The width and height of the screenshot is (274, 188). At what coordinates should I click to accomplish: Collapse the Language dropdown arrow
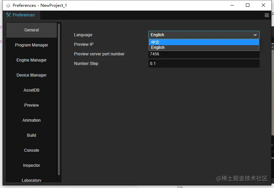(255, 35)
